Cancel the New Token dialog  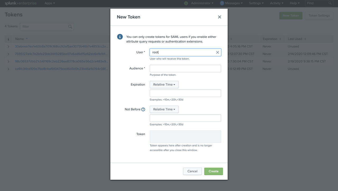192,171
